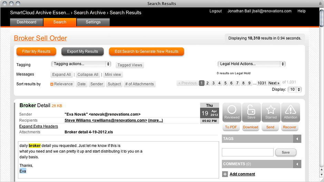The image size is (324, 182).
Task: Click the Save lock icon button
Action: click(x=251, y=112)
